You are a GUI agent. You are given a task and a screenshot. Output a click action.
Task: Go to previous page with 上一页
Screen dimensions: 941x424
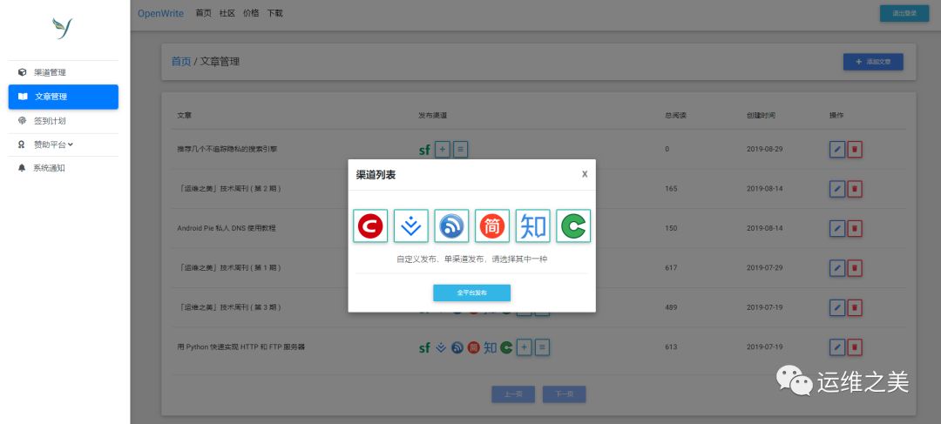point(513,394)
